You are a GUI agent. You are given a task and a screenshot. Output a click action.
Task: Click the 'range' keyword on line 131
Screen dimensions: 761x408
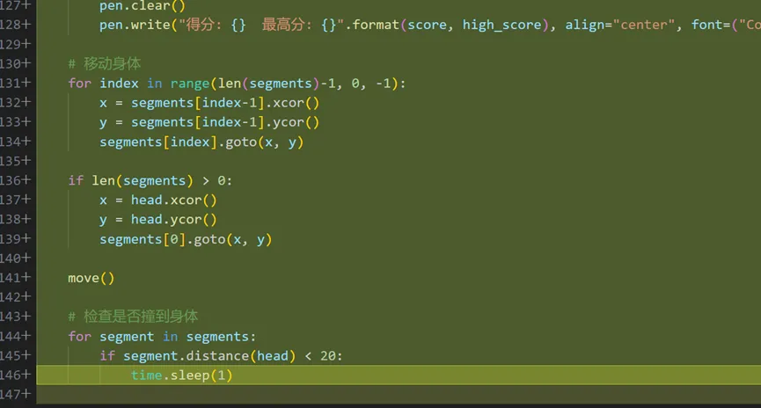tap(190, 84)
